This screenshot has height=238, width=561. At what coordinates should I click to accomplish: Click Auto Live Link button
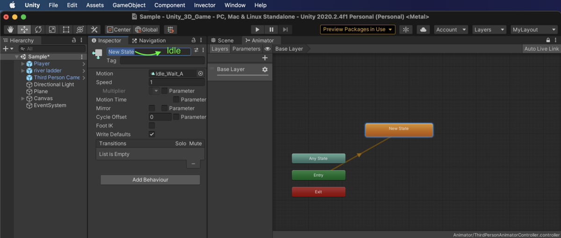pyautogui.click(x=541, y=49)
